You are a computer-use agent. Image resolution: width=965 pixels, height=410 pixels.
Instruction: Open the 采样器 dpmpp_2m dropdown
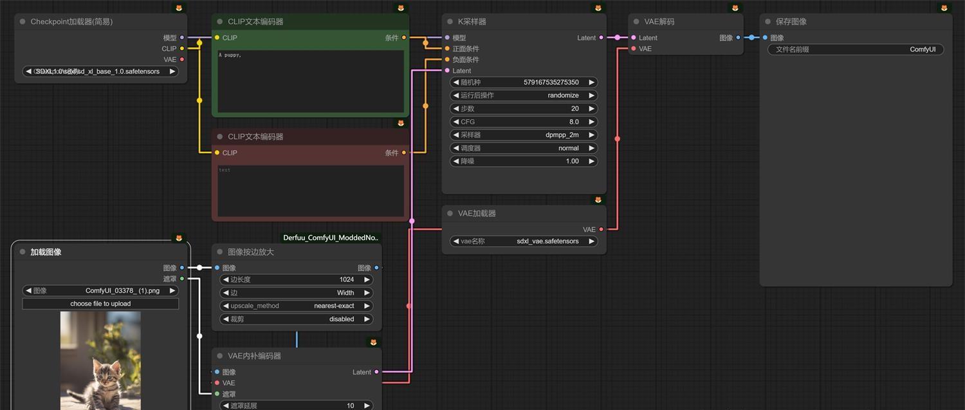point(524,135)
